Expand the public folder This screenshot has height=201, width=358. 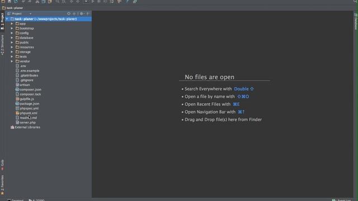tap(12, 42)
